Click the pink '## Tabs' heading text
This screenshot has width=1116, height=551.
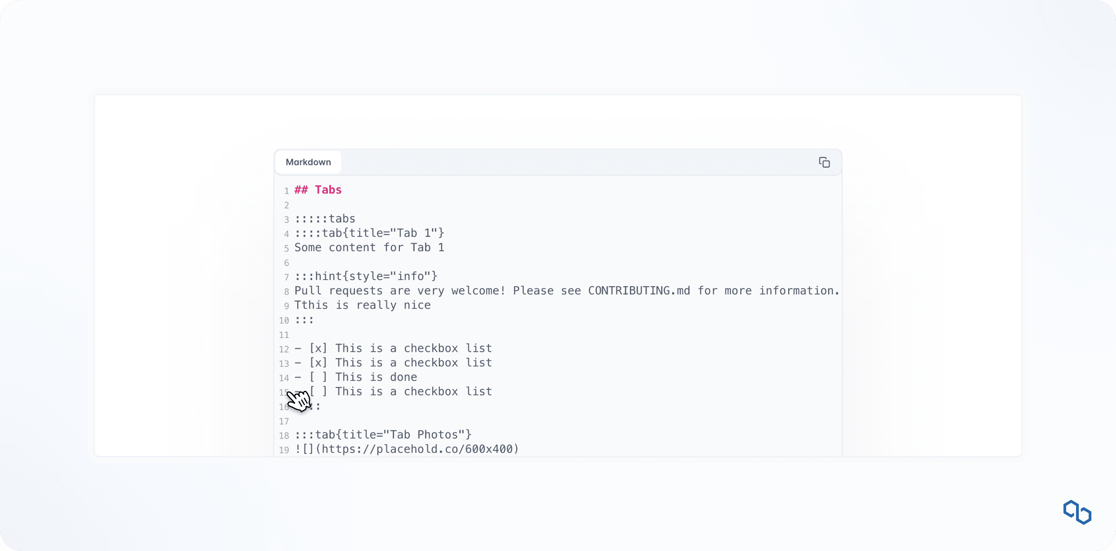pos(318,190)
